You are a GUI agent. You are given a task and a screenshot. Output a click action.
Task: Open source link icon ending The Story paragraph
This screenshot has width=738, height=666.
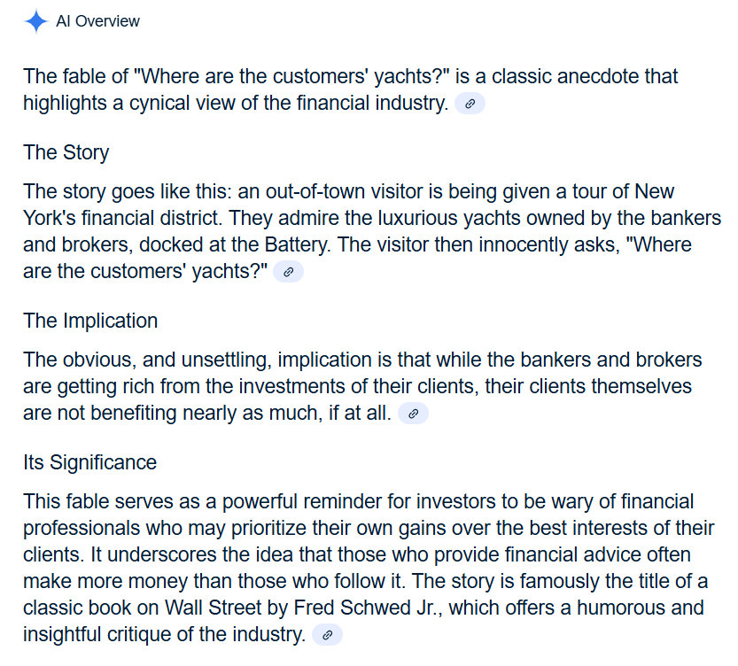[288, 272]
